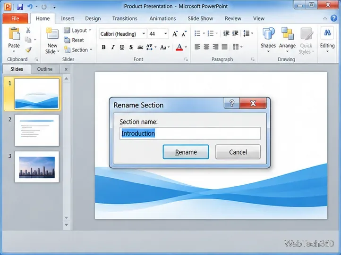Click the Decrease List Level icon
This screenshot has width=341, height=255.
click(x=226, y=33)
